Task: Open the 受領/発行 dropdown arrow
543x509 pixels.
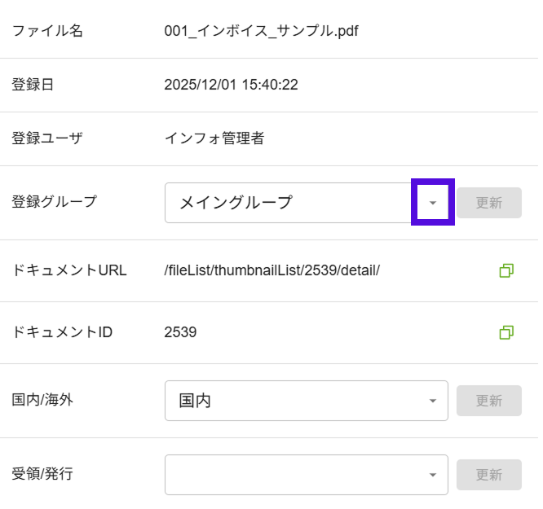Action: 433,475
